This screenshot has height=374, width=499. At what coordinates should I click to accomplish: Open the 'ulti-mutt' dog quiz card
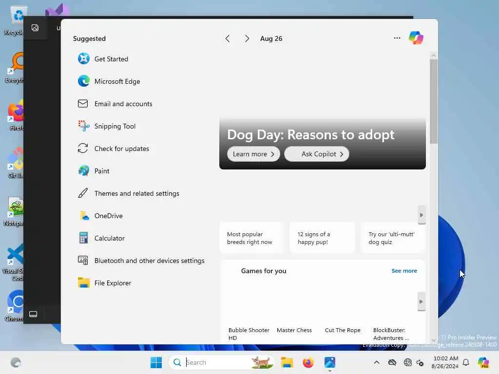393,238
